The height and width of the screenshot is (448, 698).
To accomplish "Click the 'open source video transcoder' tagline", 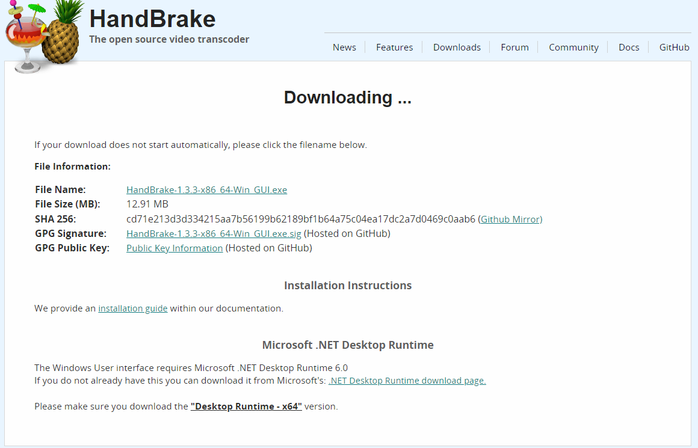I will [x=169, y=39].
